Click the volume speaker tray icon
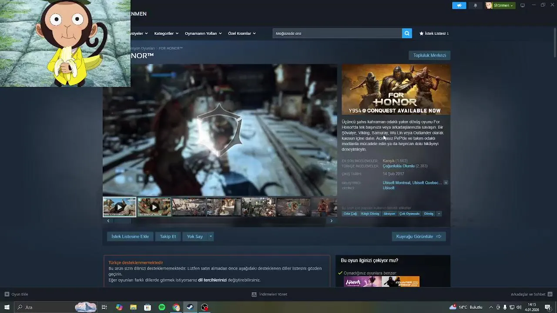Image resolution: width=557 pixels, height=313 pixels. tap(519, 307)
